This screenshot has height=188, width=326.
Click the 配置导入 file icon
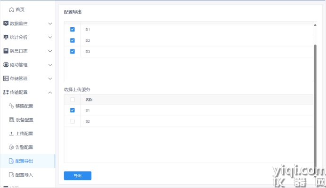pyautogui.click(x=11, y=175)
